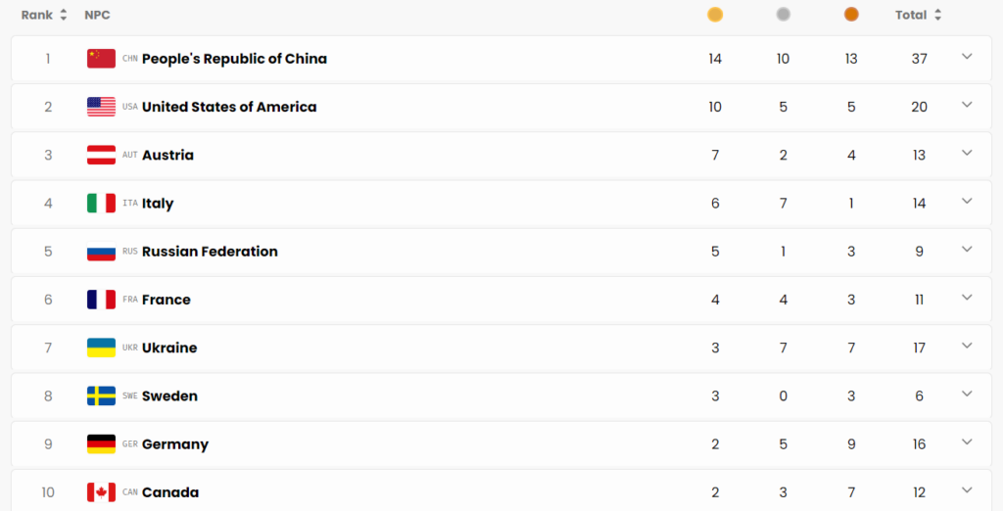The height and width of the screenshot is (511, 1003).
Task: Click the Germany flag icon
Action: click(101, 443)
